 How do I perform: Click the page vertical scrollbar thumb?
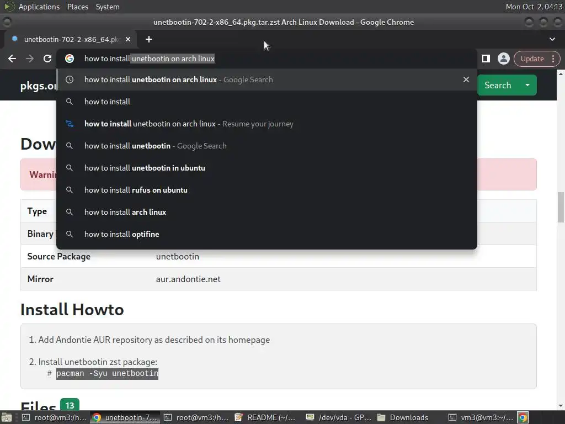(x=561, y=208)
